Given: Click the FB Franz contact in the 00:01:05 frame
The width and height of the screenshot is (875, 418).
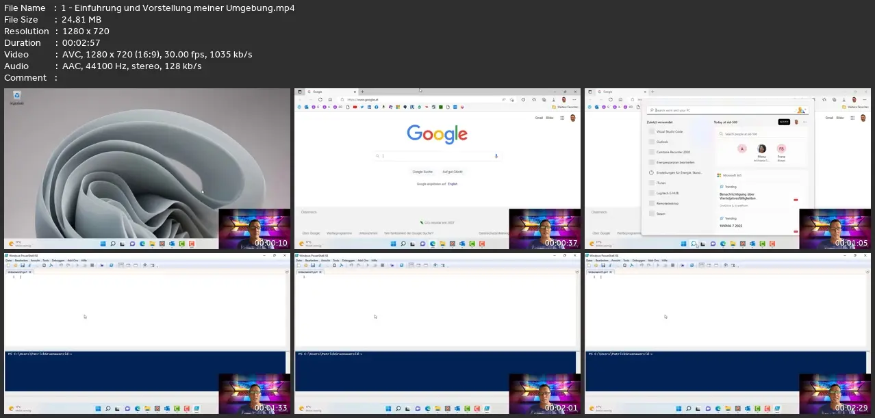Looking at the screenshot, I should (x=781, y=148).
